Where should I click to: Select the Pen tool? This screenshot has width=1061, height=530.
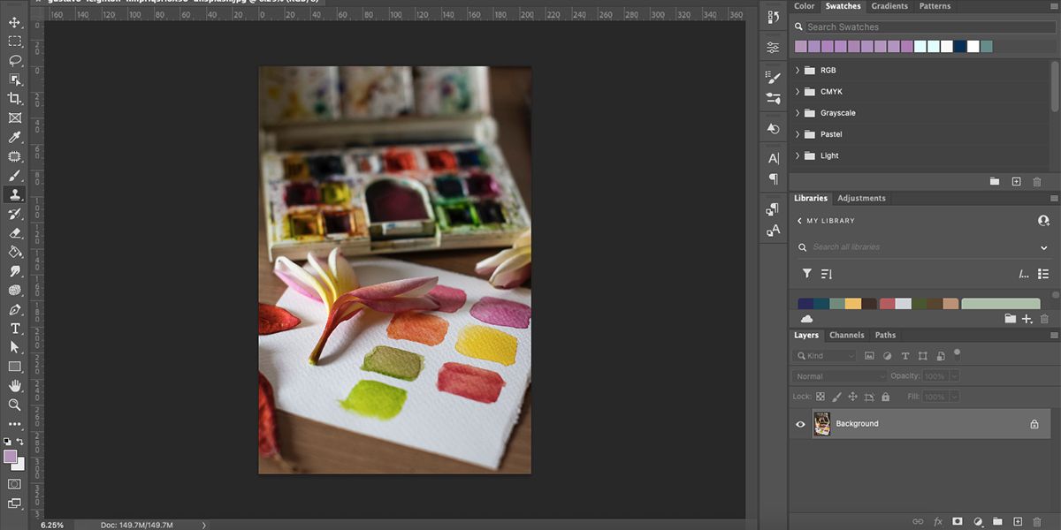[x=15, y=309]
